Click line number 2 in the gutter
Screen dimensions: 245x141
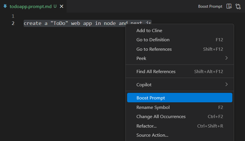13,23
